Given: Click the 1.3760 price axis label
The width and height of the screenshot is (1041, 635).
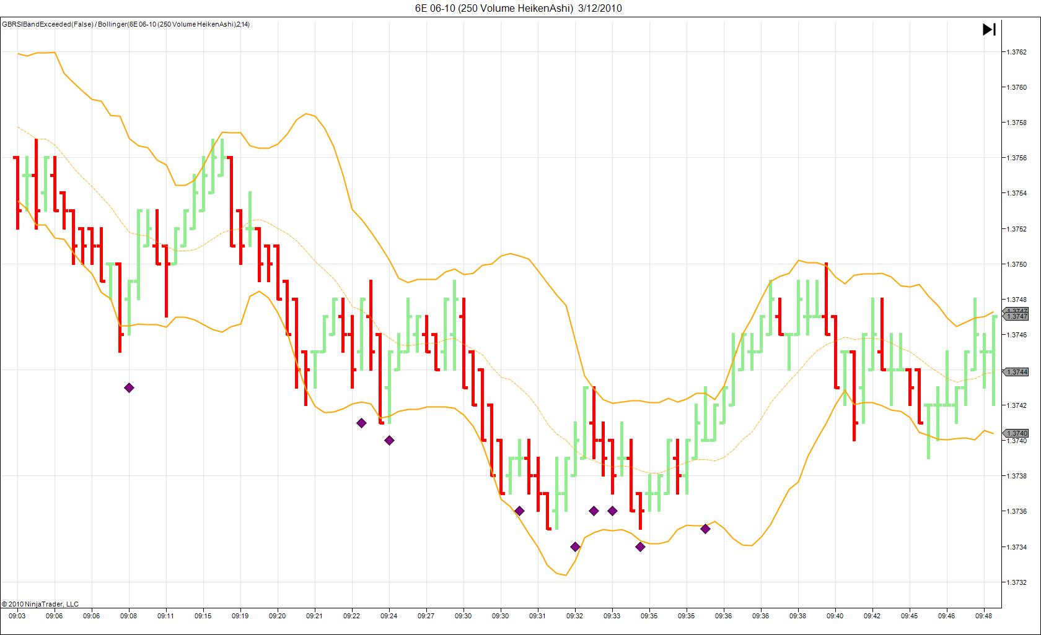Looking at the screenshot, I should pyautogui.click(x=1016, y=87).
